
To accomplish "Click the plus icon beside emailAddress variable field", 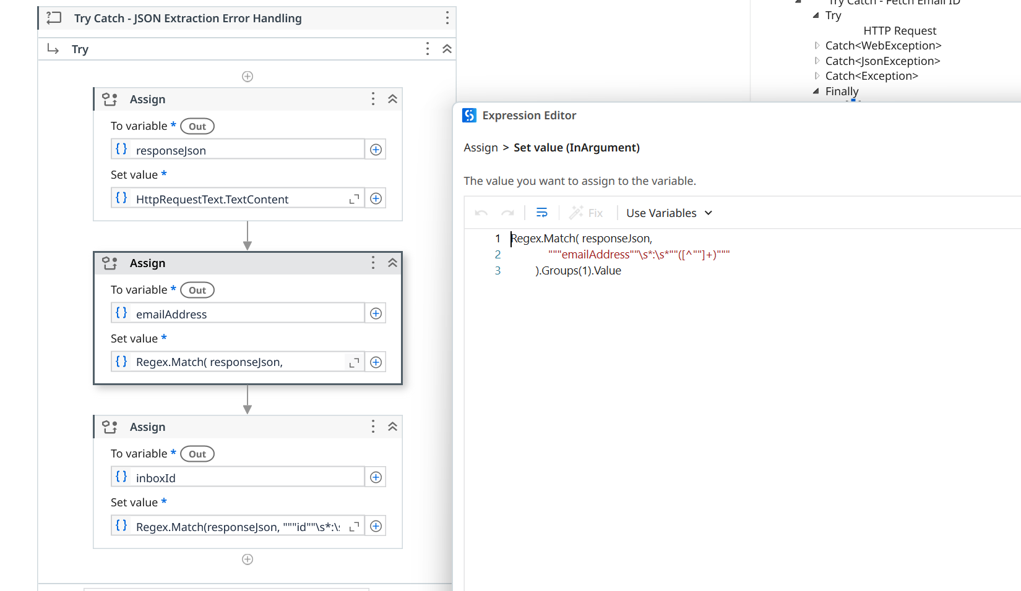I will [x=376, y=313].
